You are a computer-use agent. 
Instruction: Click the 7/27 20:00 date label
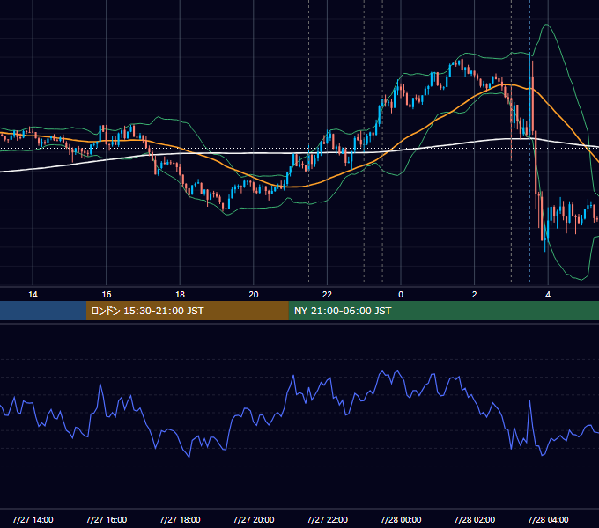pos(254,519)
